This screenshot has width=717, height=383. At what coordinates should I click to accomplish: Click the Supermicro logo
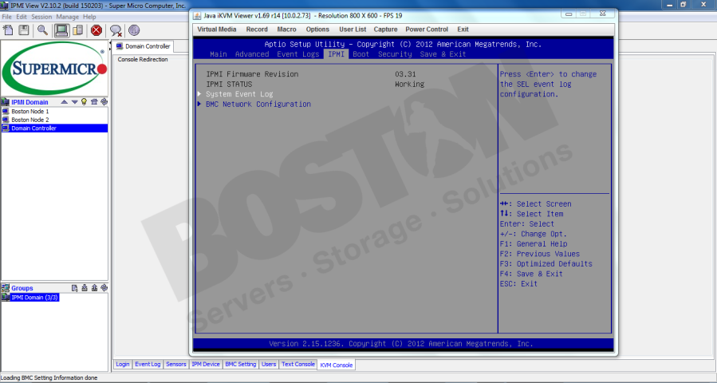coord(54,69)
